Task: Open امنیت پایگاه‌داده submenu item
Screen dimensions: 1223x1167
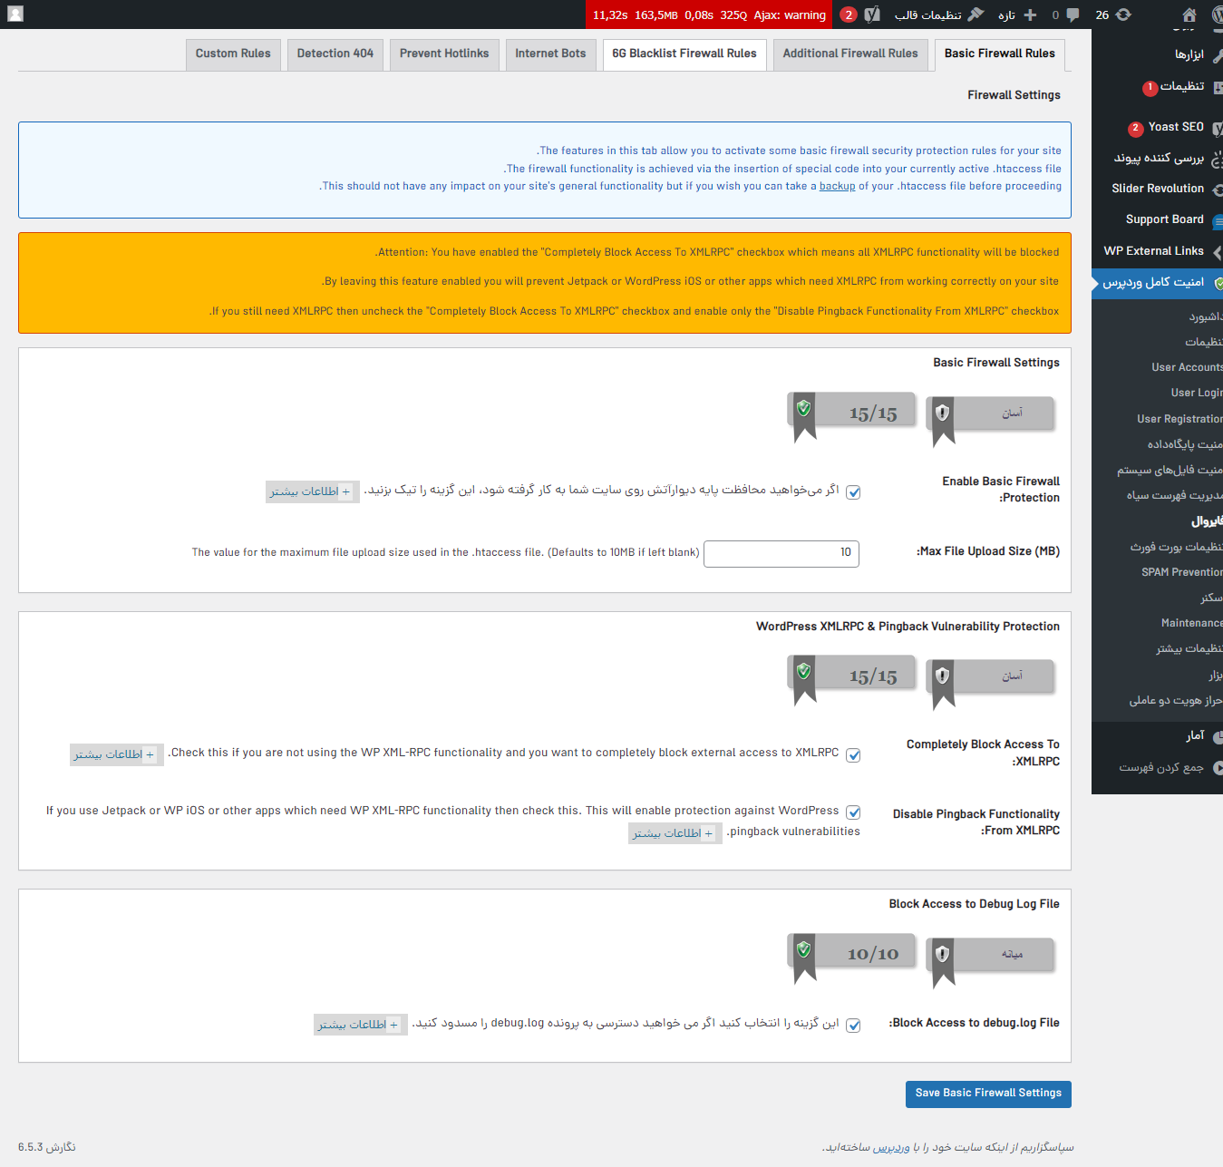Action: tap(1184, 444)
